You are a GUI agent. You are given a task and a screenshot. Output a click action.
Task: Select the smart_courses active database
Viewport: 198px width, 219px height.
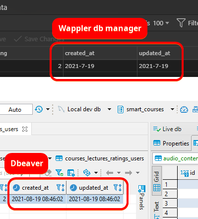pos(140,109)
